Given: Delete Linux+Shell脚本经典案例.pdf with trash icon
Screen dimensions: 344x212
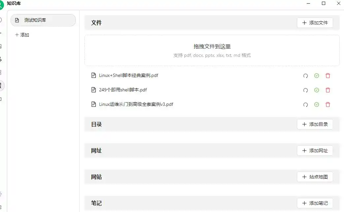Looking at the screenshot, I should 328,76.
